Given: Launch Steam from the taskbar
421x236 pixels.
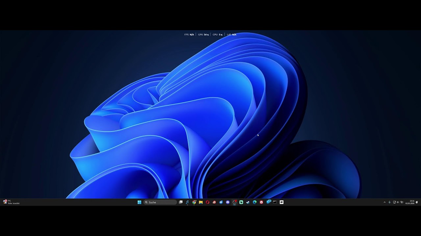Looking at the screenshot, I should [x=248, y=202].
